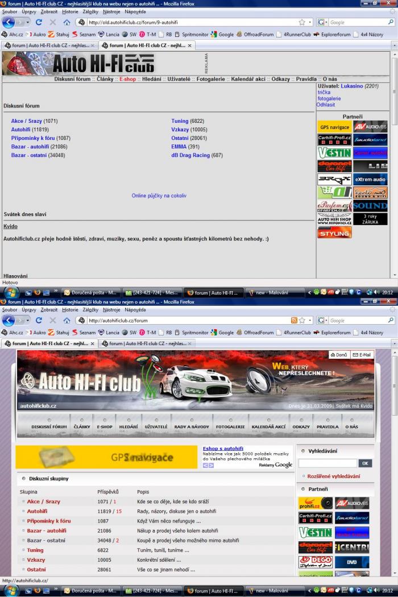Open Rozšířené vyhledávání link on new site
The image size is (398, 597).
334,476
